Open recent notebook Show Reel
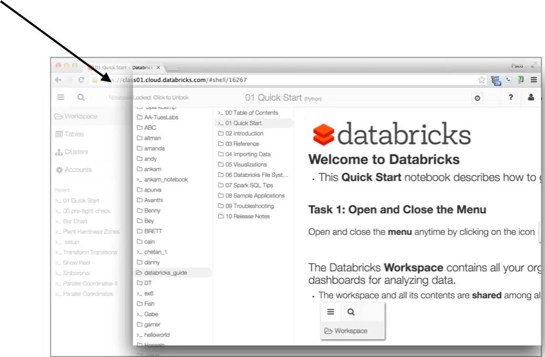 pyautogui.click(x=73, y=263)
